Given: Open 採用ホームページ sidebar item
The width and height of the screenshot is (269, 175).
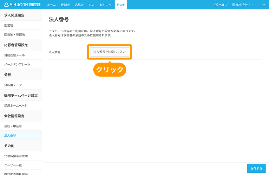Looking at the screenshot, I should tap(21, 105).
